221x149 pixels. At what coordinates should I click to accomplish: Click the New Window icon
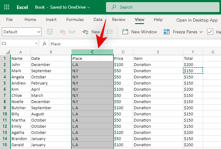pos(125,32)
